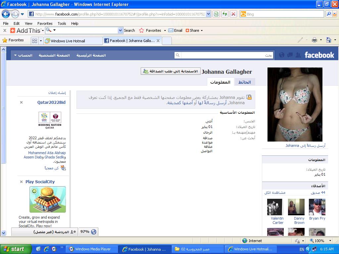Click the create an ad link
Screen dimensions: 339x254
(x=57, y=93)
